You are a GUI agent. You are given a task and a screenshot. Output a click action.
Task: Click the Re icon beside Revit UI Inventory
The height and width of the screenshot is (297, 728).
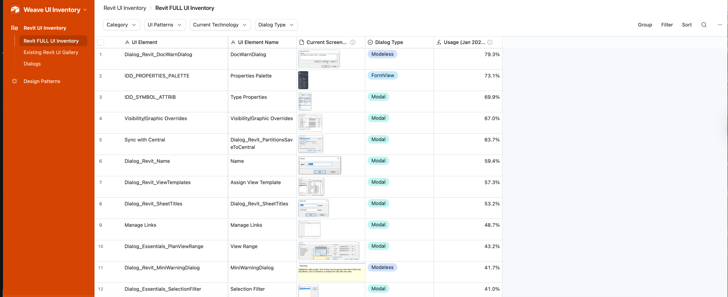(x=14, y=28)
